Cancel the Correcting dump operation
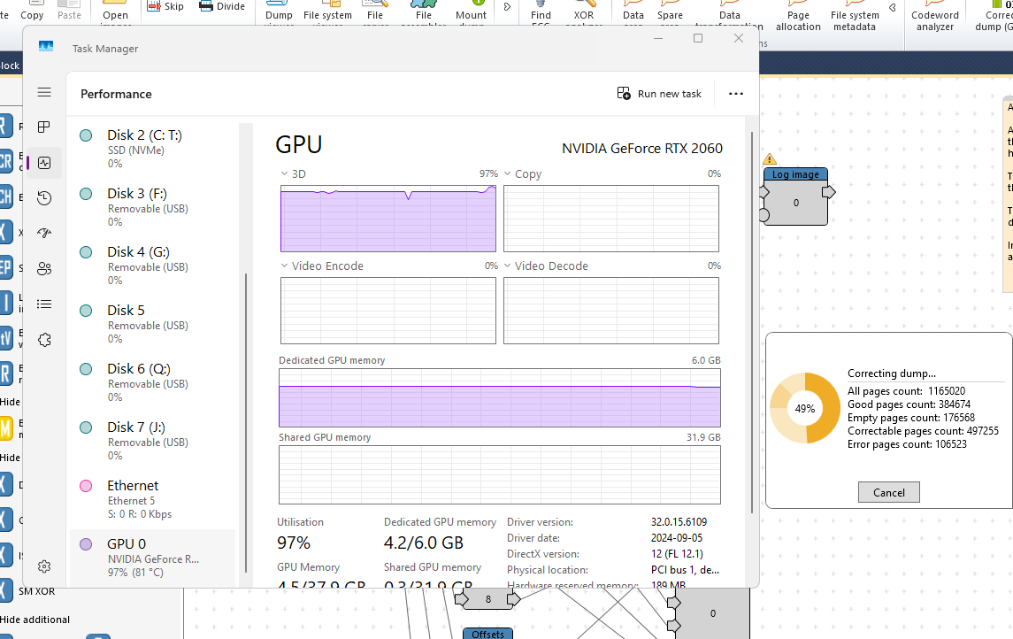The image size is (1013, 639). coord(888,492)
